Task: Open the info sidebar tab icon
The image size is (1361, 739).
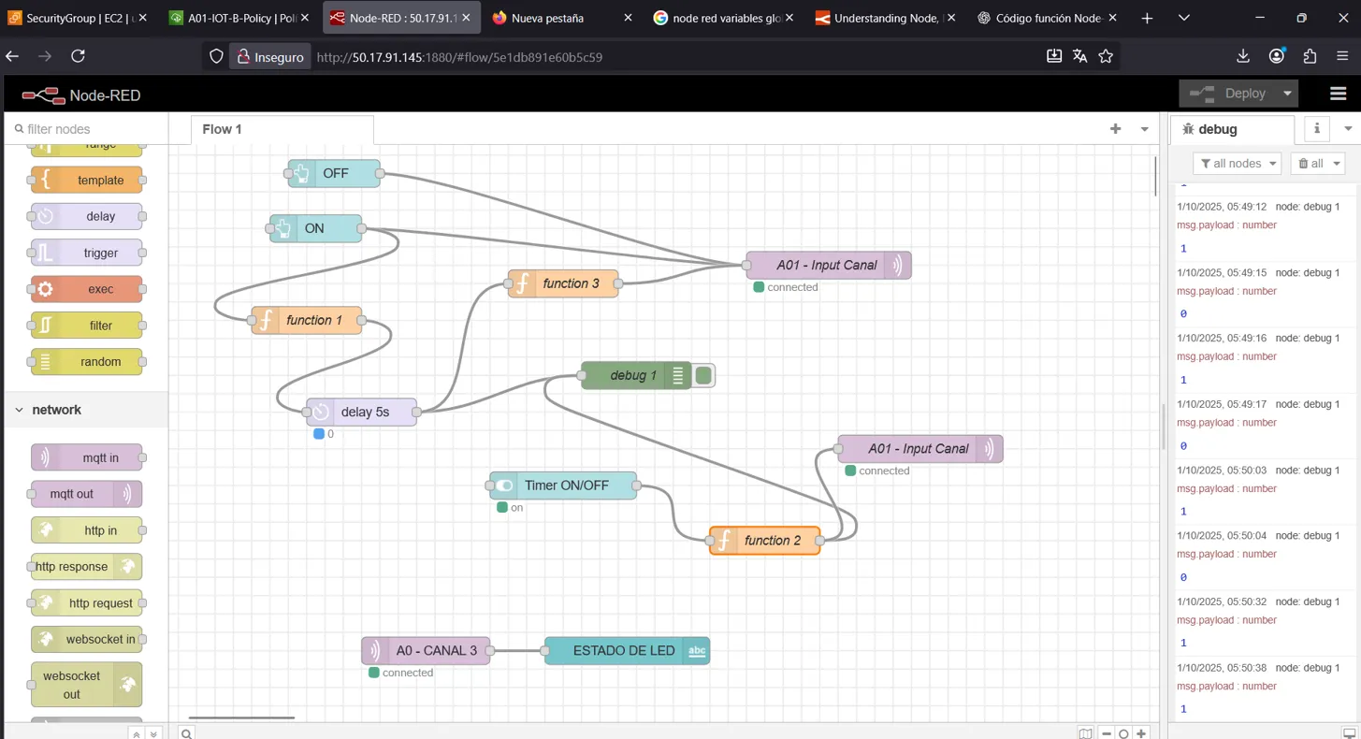Action: point(1317,129)
